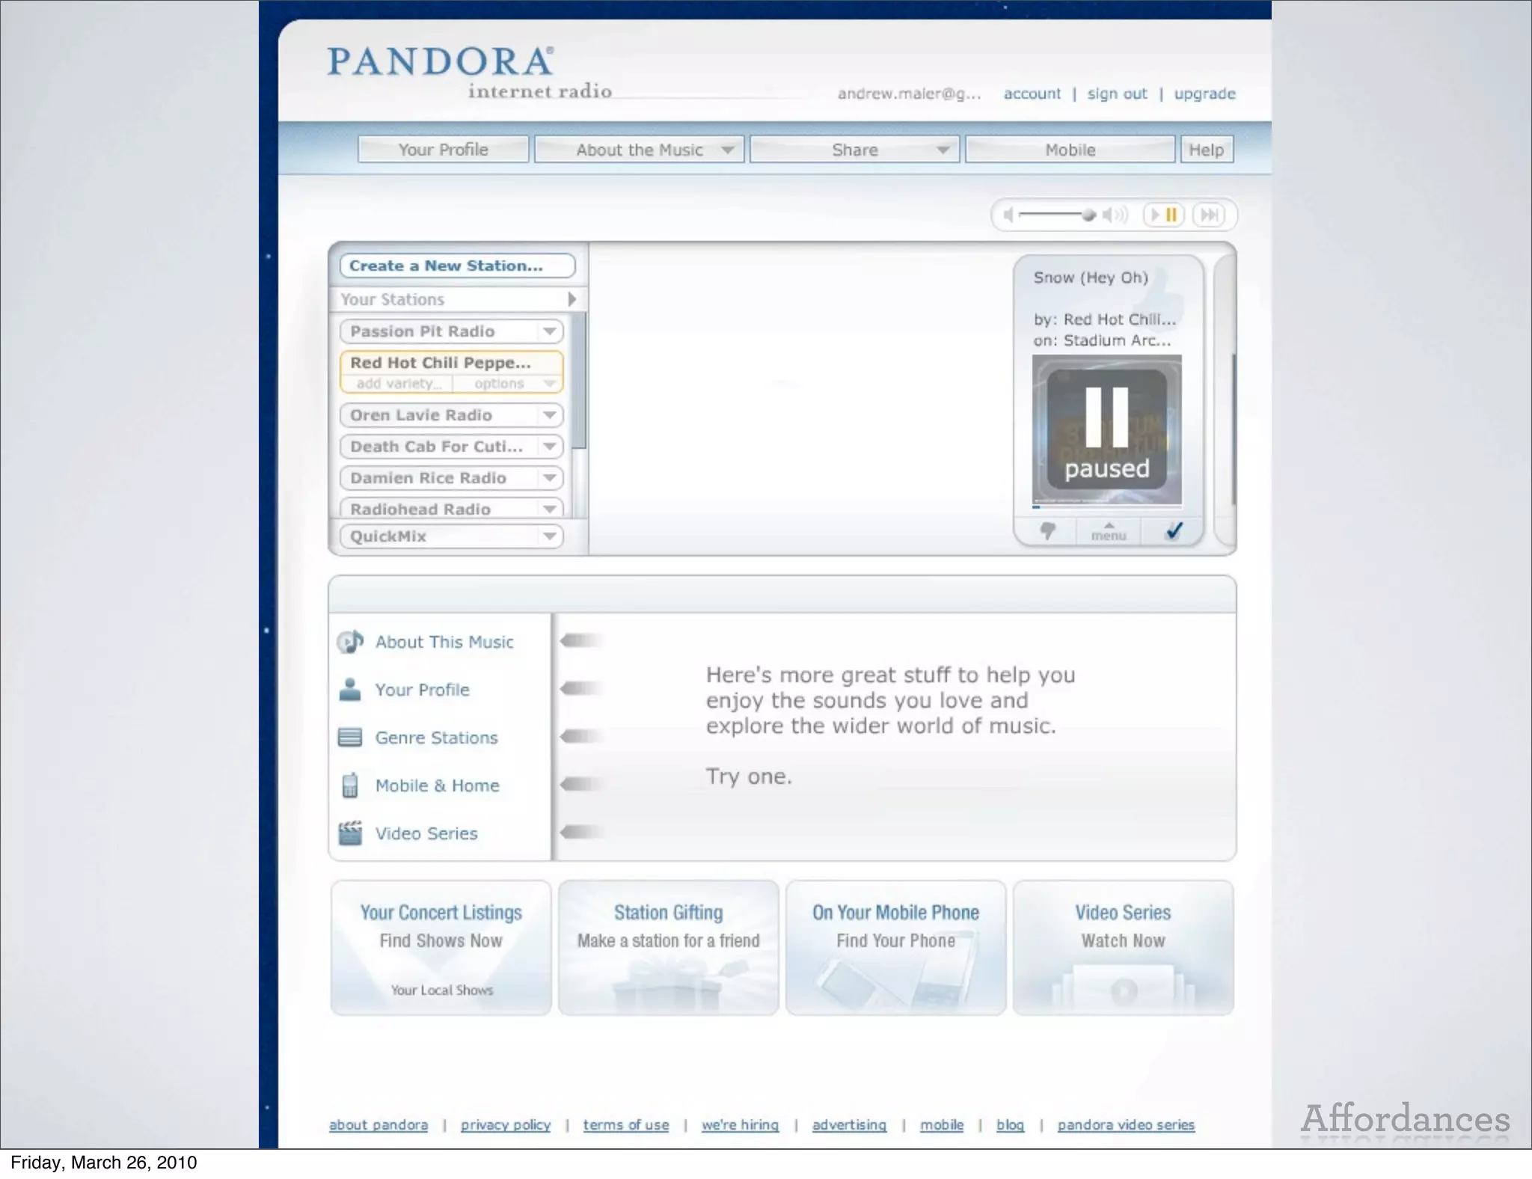
Task: Click the volume slider knob
Action: point(1088,215)
